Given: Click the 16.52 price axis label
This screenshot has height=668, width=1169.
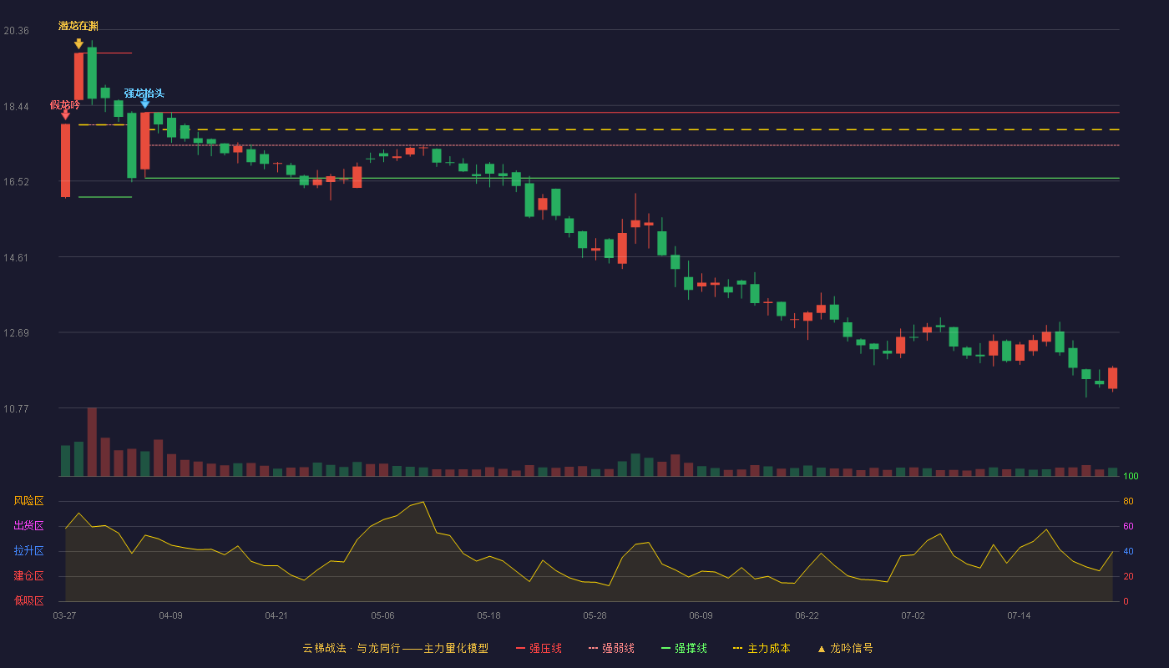Looking at the screenshot, I should click(16, 182).
